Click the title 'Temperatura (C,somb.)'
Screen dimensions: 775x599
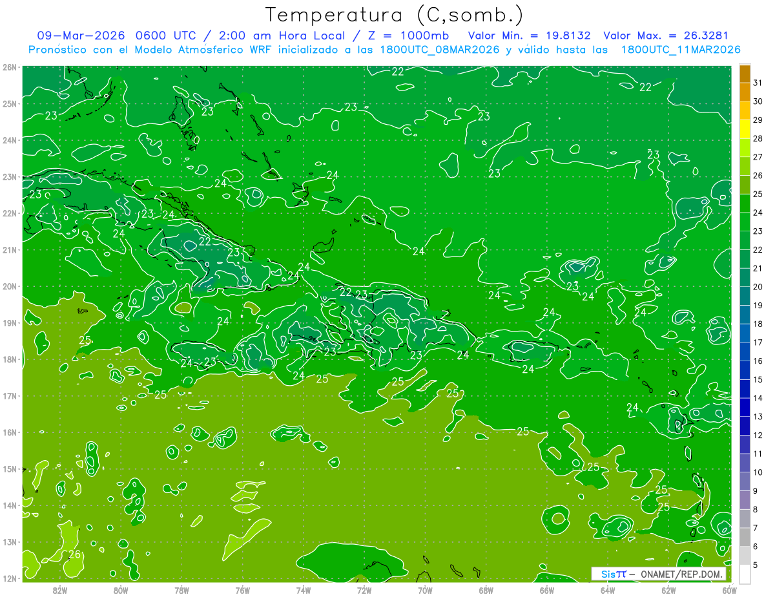click(395, 15)
